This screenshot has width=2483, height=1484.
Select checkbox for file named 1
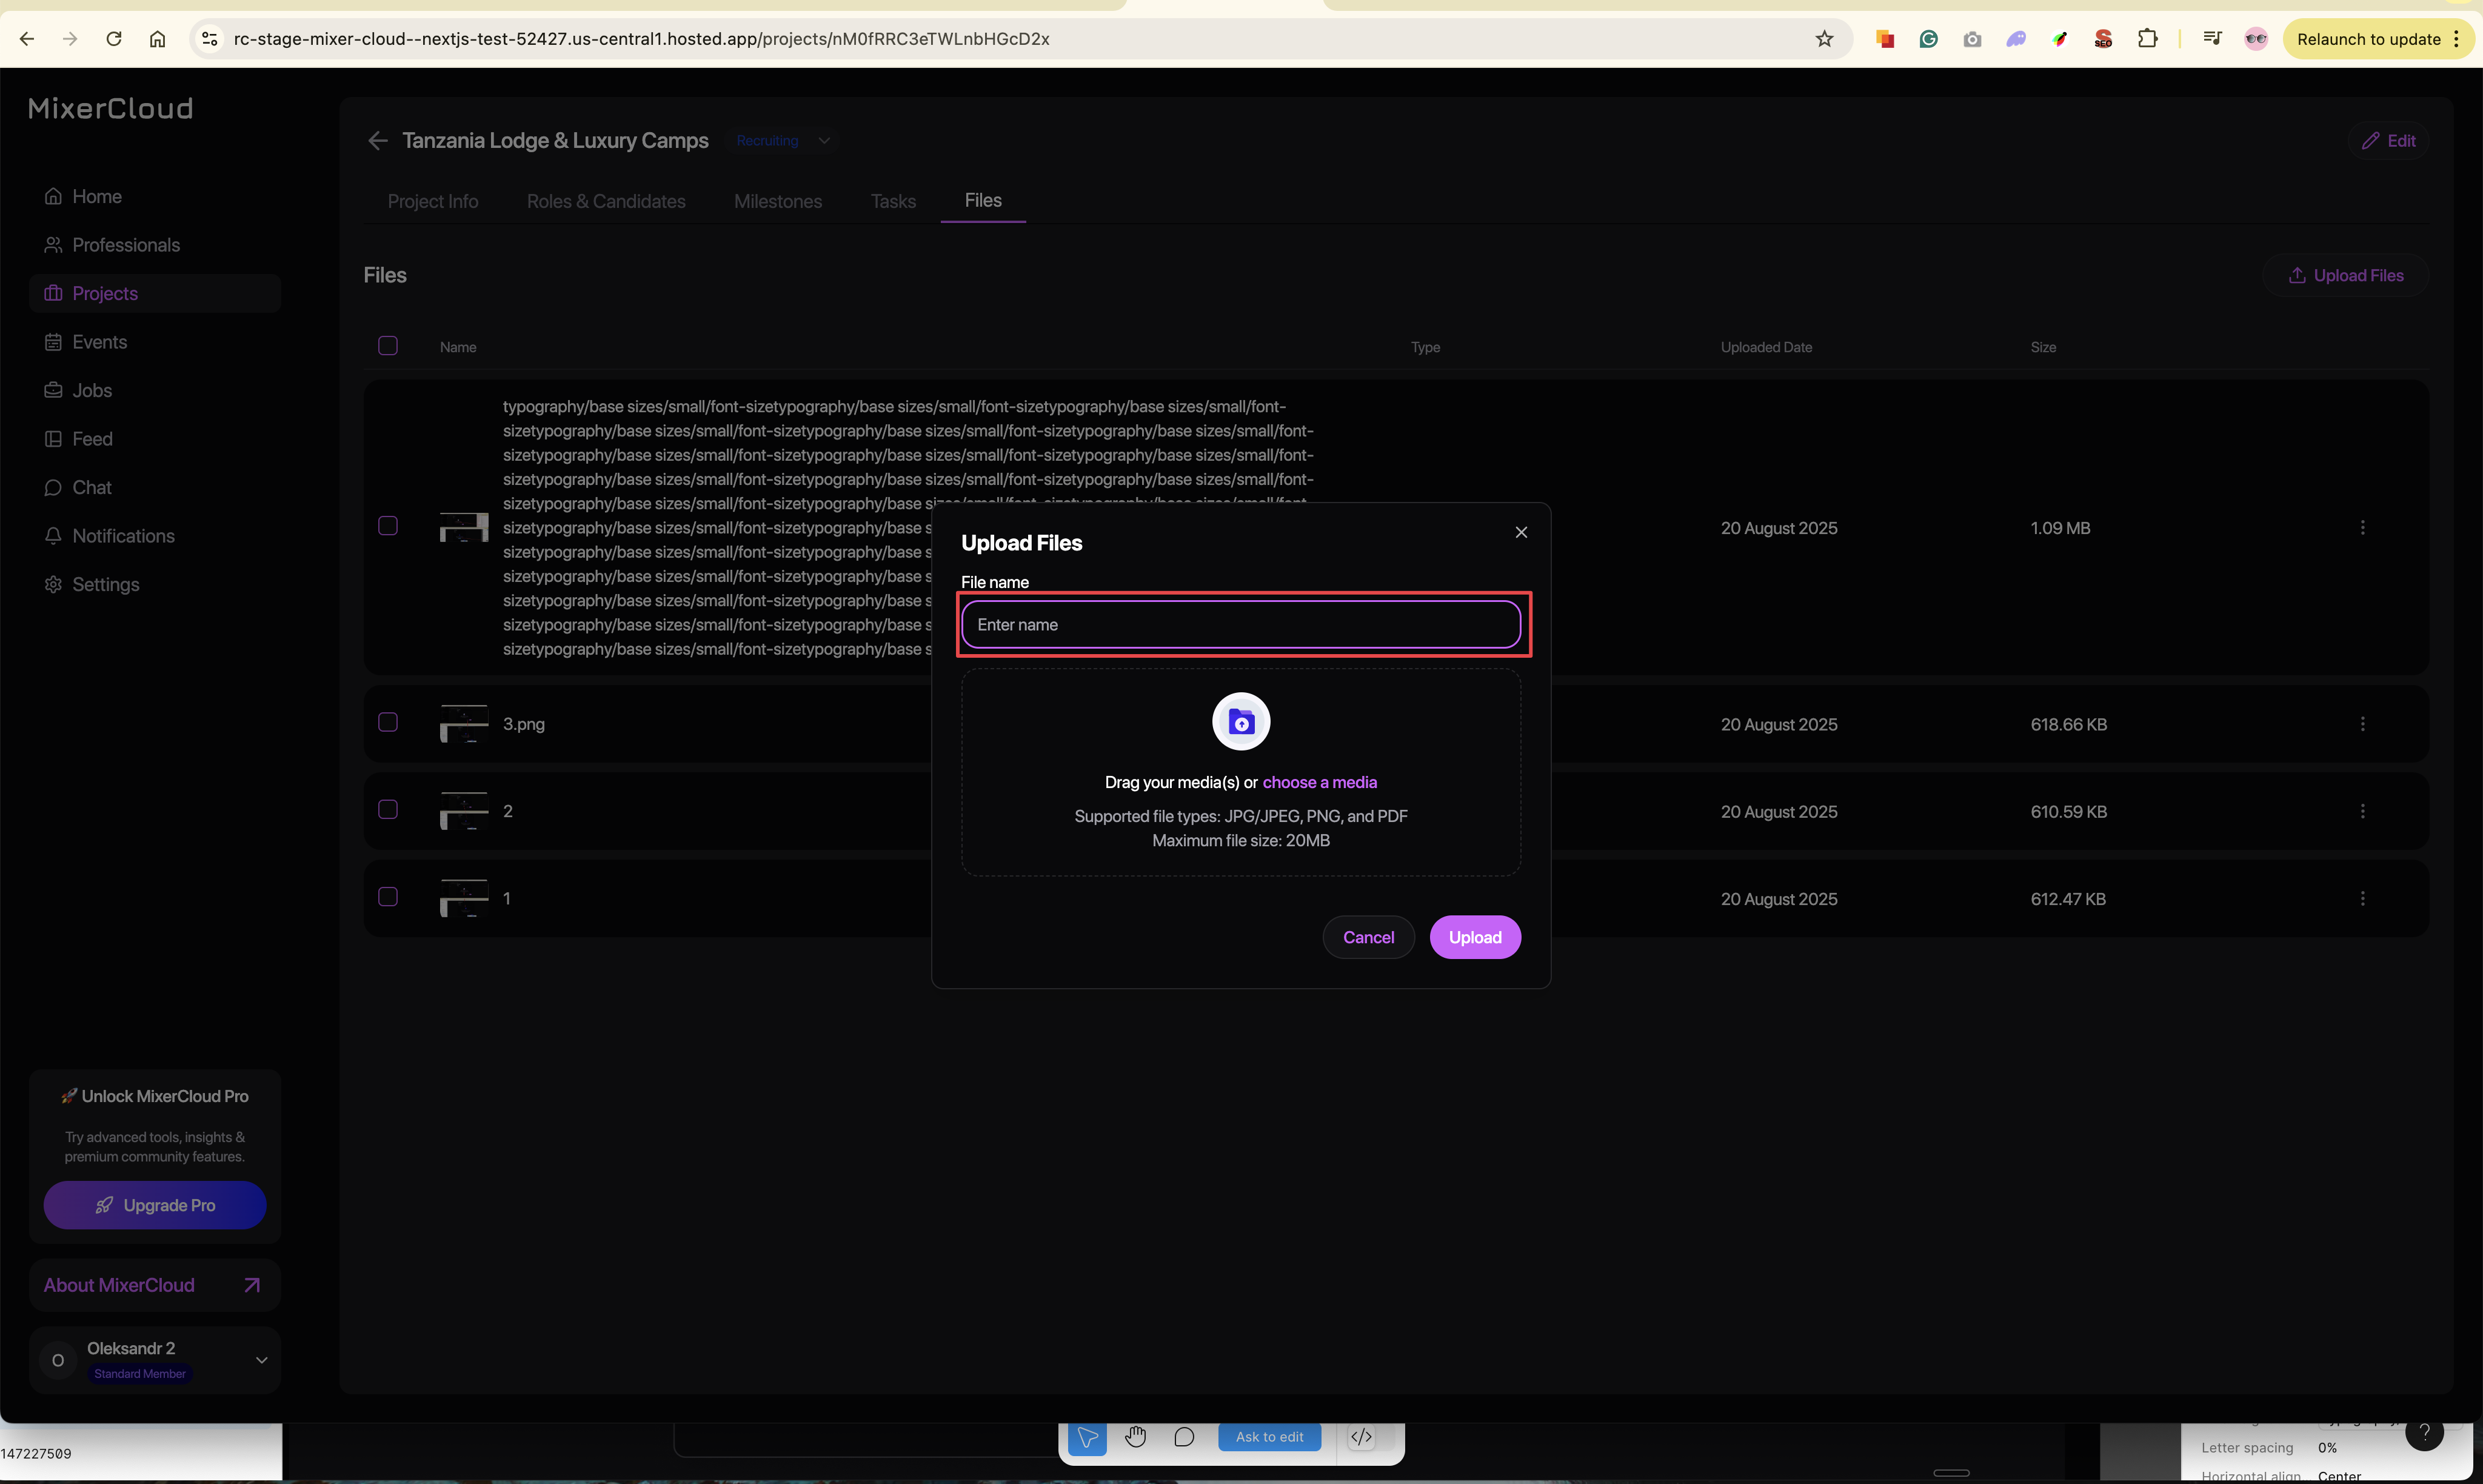[388, 897]
